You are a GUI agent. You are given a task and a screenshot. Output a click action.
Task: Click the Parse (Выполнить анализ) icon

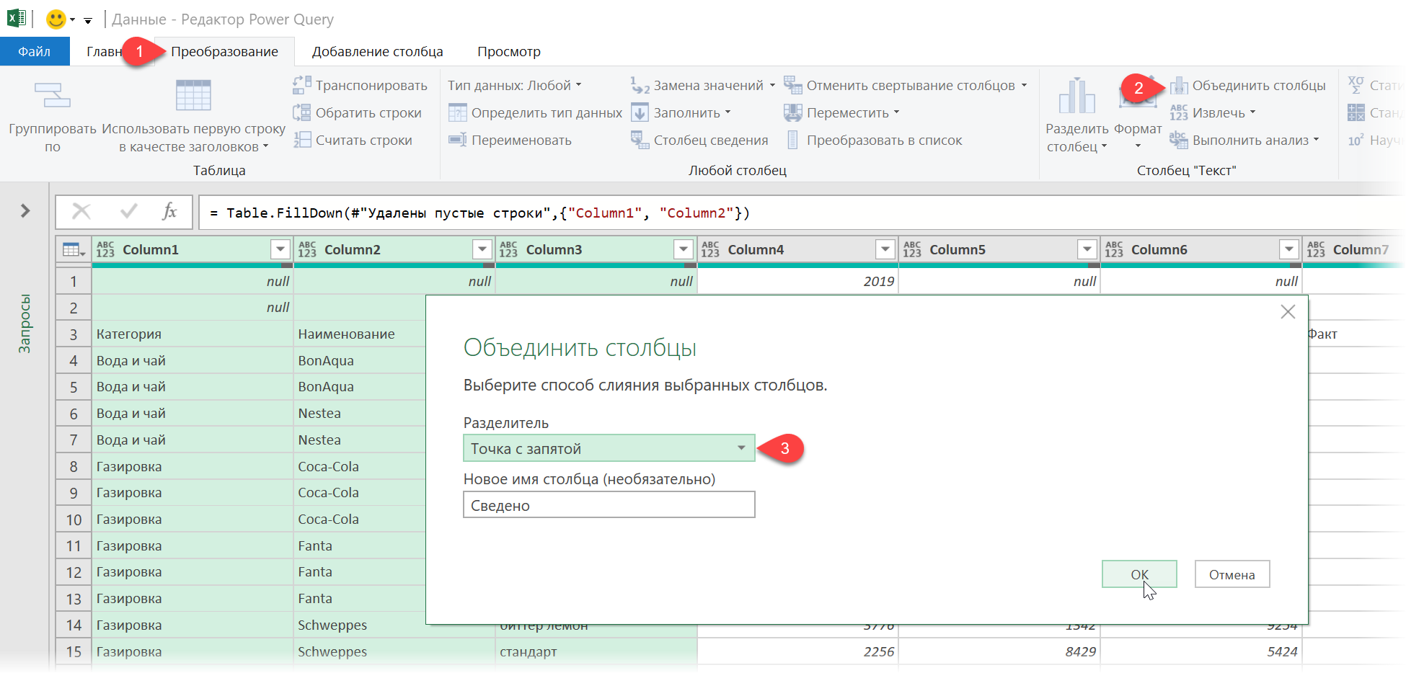click(1179, 140)
